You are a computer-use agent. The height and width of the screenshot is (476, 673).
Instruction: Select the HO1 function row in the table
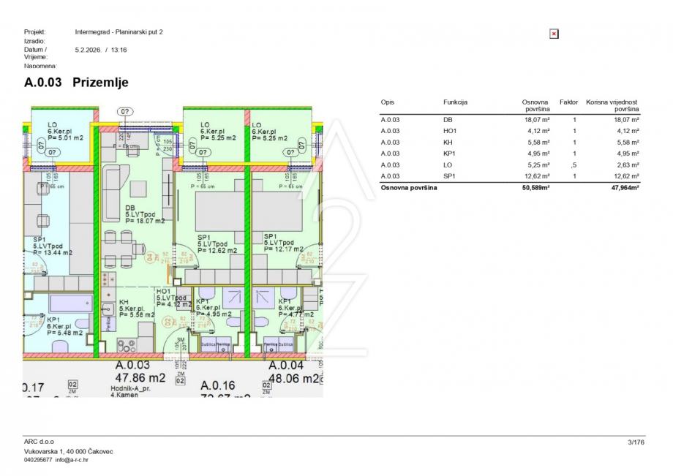(510, 131)
